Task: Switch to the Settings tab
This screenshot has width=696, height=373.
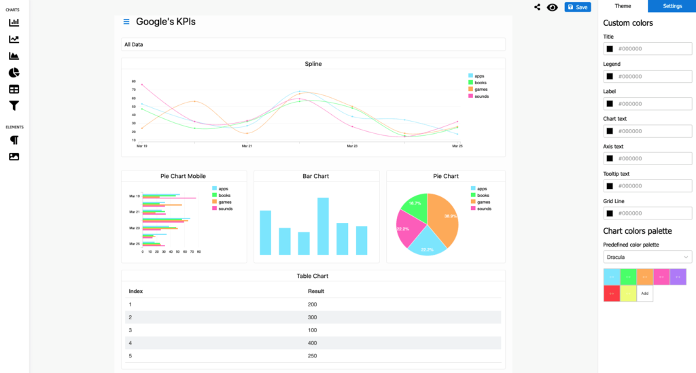Action: point(672,6)
